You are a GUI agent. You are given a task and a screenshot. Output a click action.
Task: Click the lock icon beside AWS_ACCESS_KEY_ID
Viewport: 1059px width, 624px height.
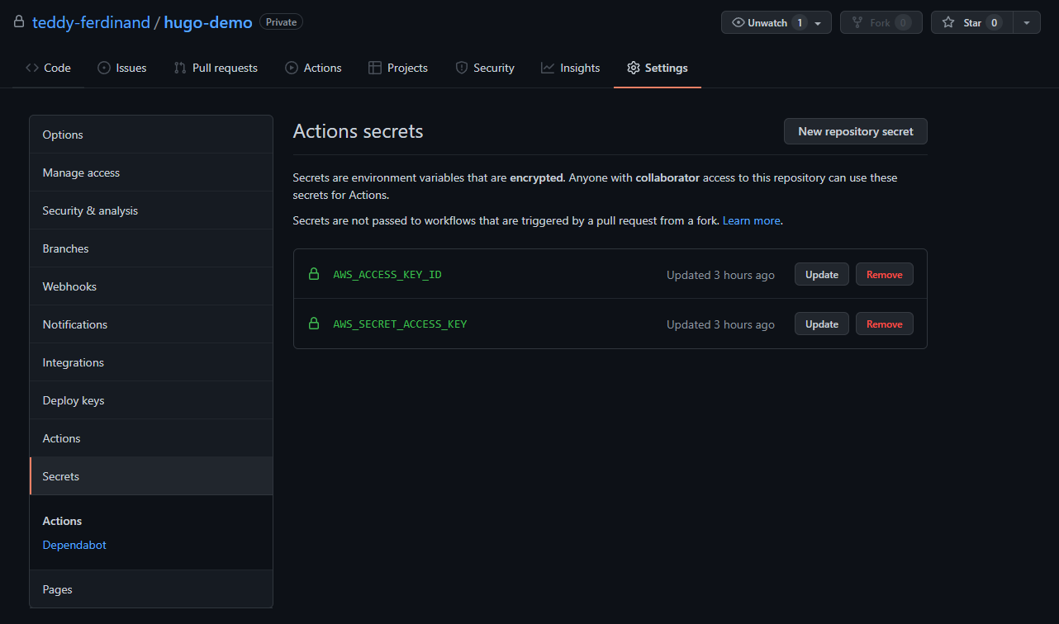[x=314, y=274]
